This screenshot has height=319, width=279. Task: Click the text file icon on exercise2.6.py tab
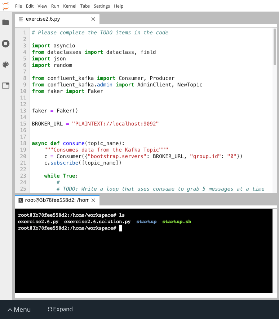pos(21,19)
